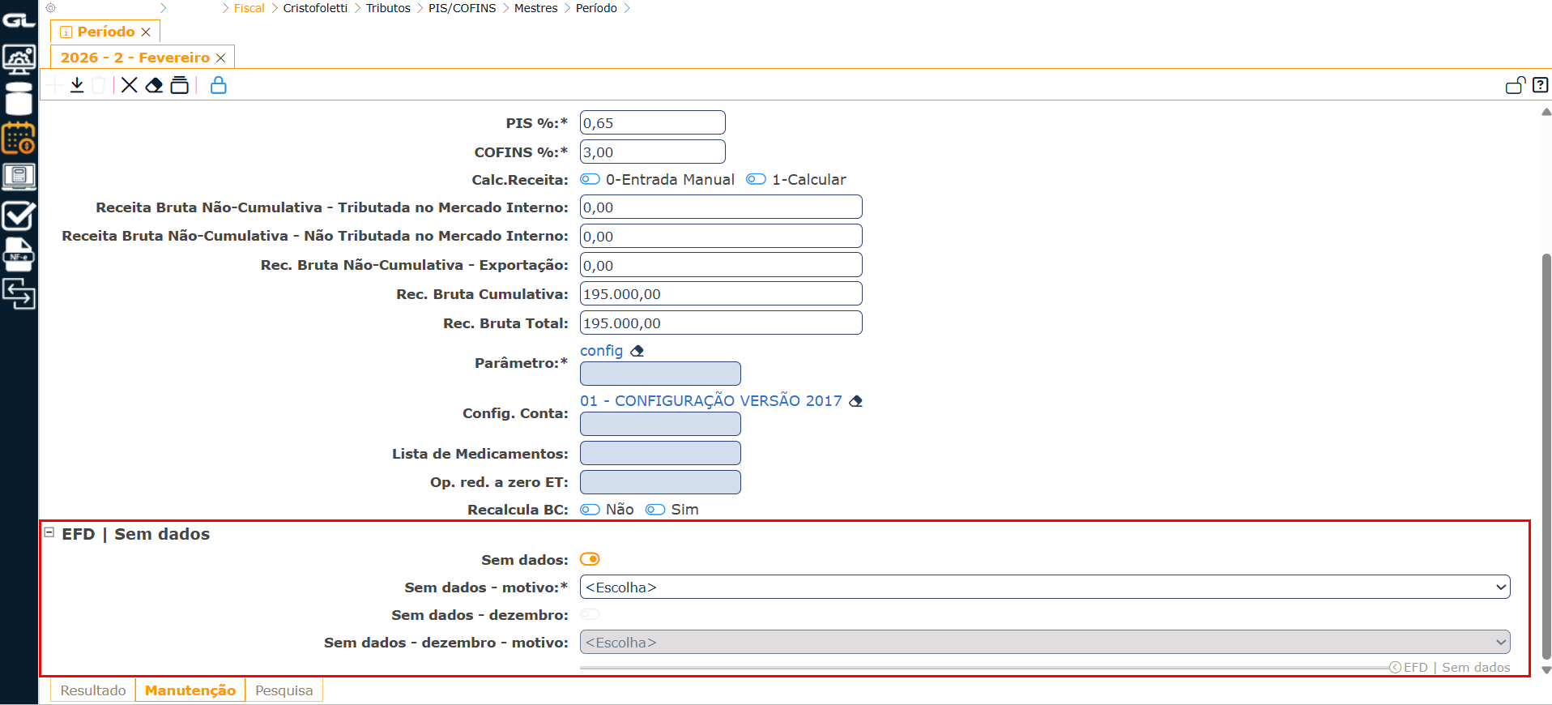Screen dimensions: 1552x705
Task: Switch to the Resultado tab
Action: [x=93, y=690]
